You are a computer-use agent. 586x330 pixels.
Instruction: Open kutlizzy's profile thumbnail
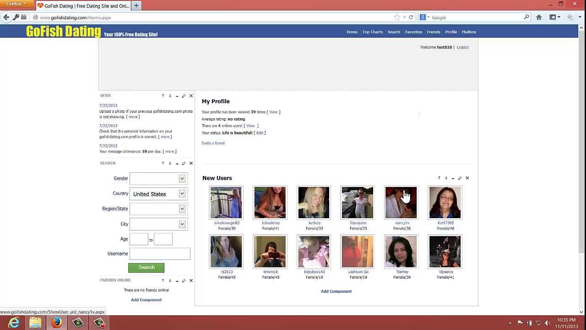click(x=314, y=203)
